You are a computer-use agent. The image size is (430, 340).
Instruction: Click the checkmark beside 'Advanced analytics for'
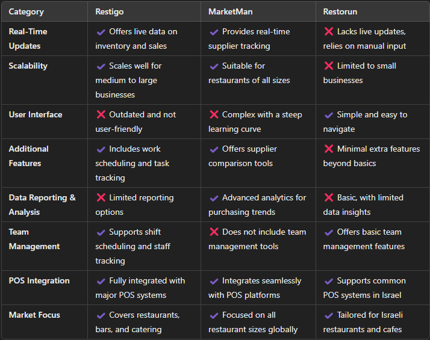(214, 198)
